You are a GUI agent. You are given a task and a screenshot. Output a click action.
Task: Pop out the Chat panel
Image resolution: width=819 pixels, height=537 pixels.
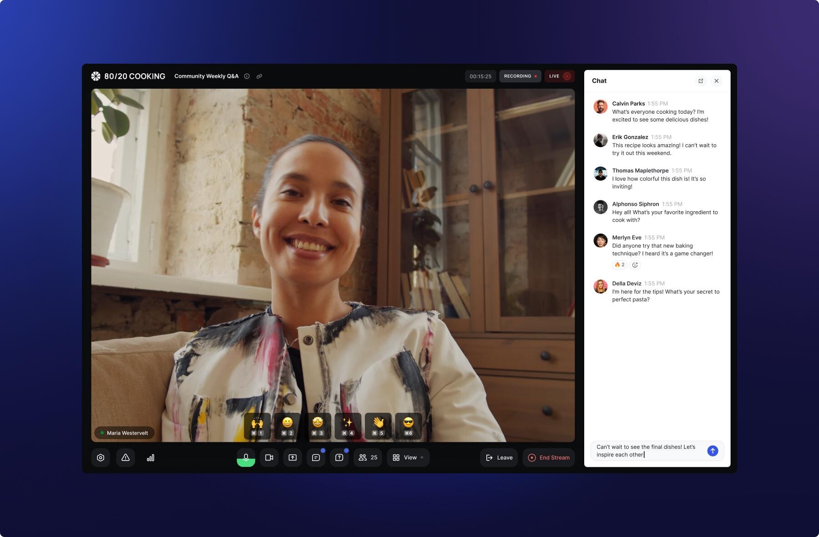(701, 81)
